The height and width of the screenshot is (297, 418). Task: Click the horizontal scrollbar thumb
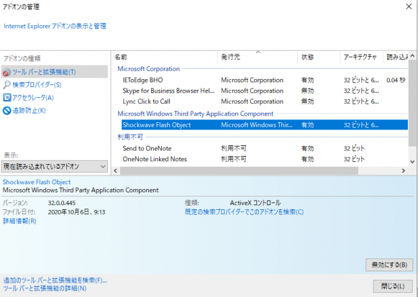(239, 171)
